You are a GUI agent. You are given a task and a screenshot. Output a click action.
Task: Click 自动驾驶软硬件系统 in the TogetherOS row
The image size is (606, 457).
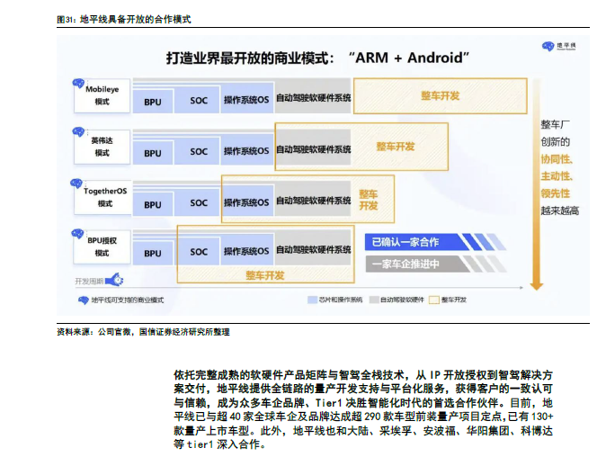[x=313, y=201]
